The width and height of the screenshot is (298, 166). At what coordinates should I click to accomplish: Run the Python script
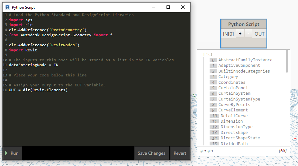[x=12, y=153]
